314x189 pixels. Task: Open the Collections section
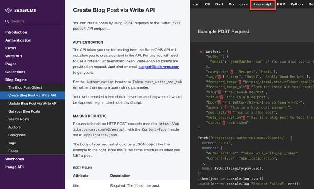point(15,72)
